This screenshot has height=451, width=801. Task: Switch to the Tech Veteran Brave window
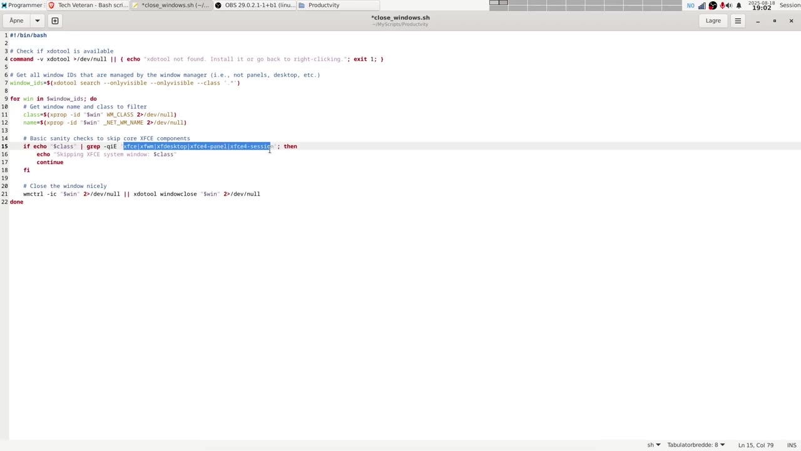point(88,5)
